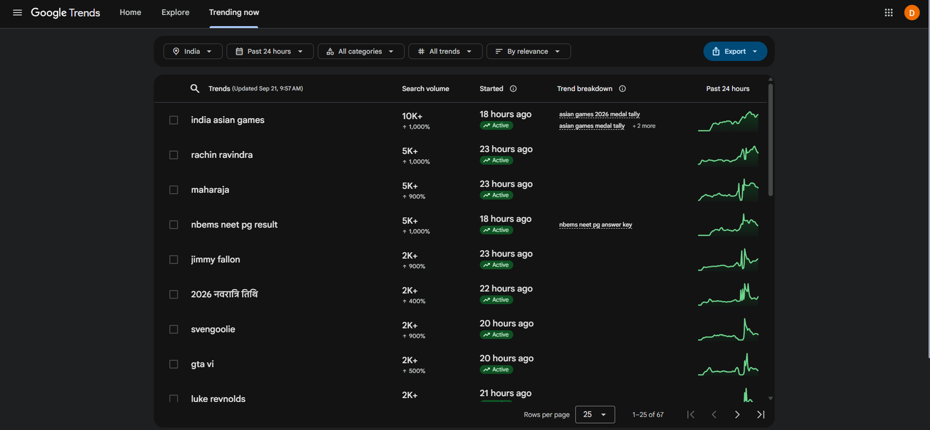Click the Search volume column header
Image resolution: width=930 pixels, height=430 pixels.
click(x=425, y=89)
